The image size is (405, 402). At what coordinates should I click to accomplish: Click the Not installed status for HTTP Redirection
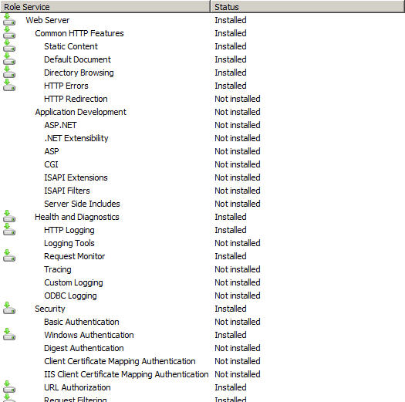click(238, 99)
